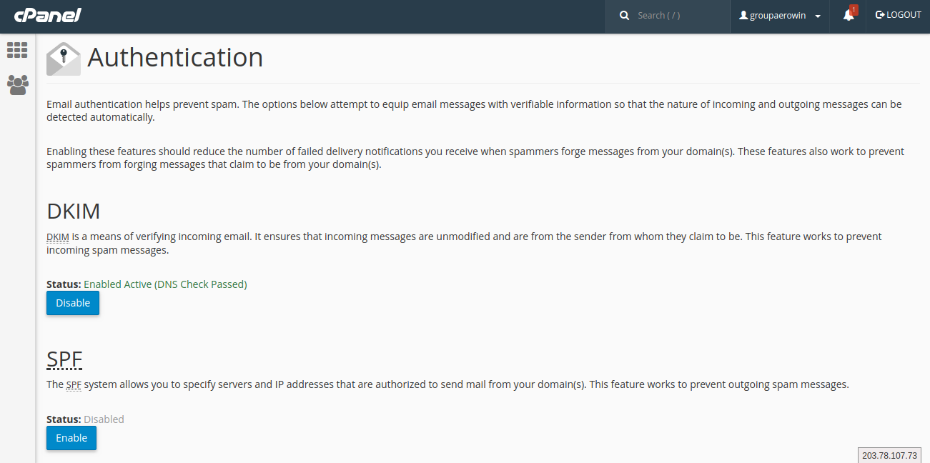
Task: Click the logout arrow icon
Action: (880, 15)
